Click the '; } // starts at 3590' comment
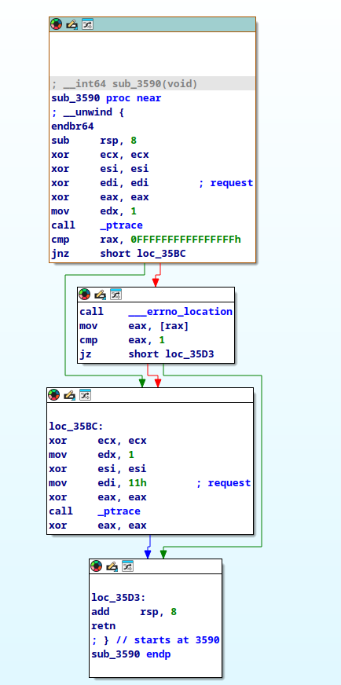 coord(156,639)
